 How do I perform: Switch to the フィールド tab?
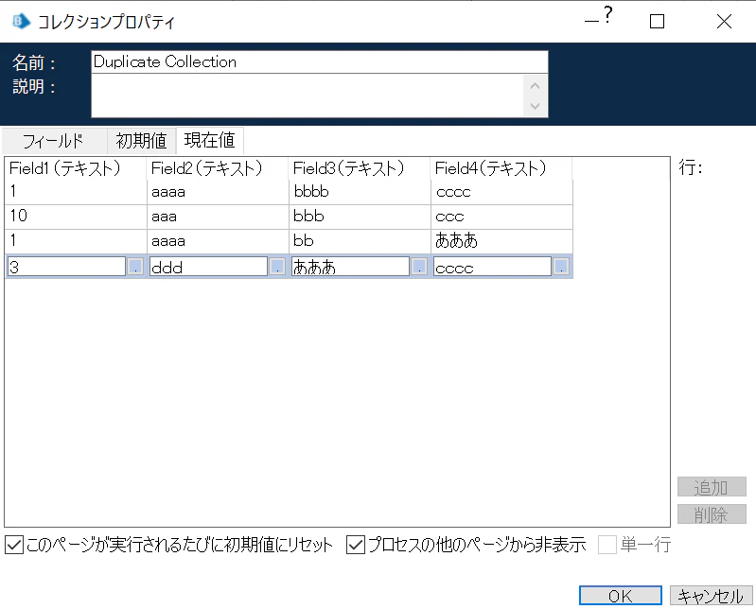pos(54,141)
